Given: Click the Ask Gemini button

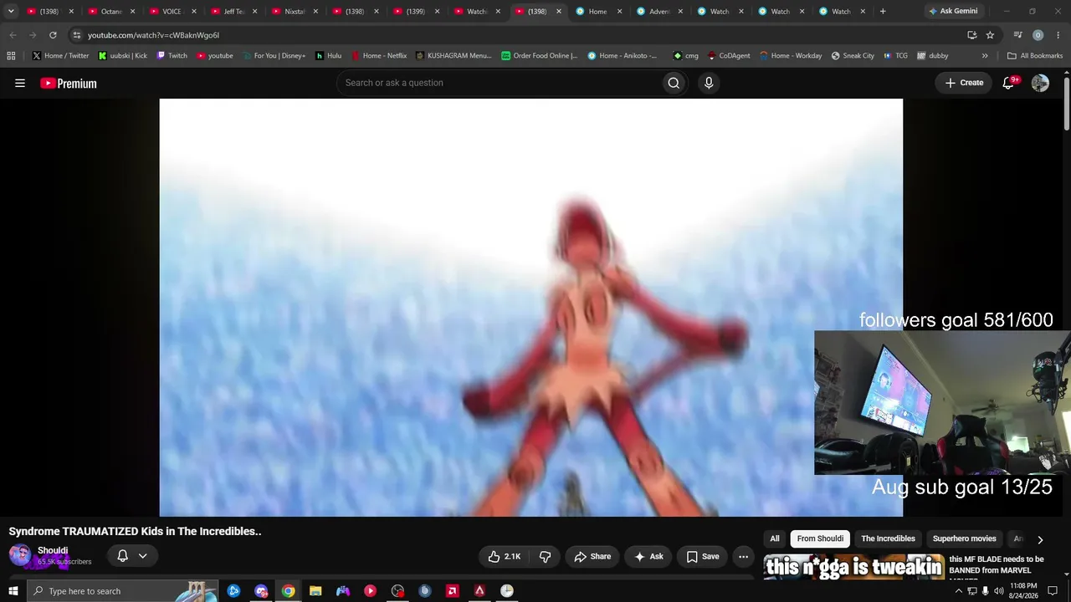Looking at the screenshot, I should point(952,12).
